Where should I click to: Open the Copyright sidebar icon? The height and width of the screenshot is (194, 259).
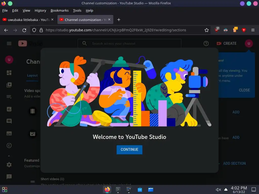click(x=9, y=145)
